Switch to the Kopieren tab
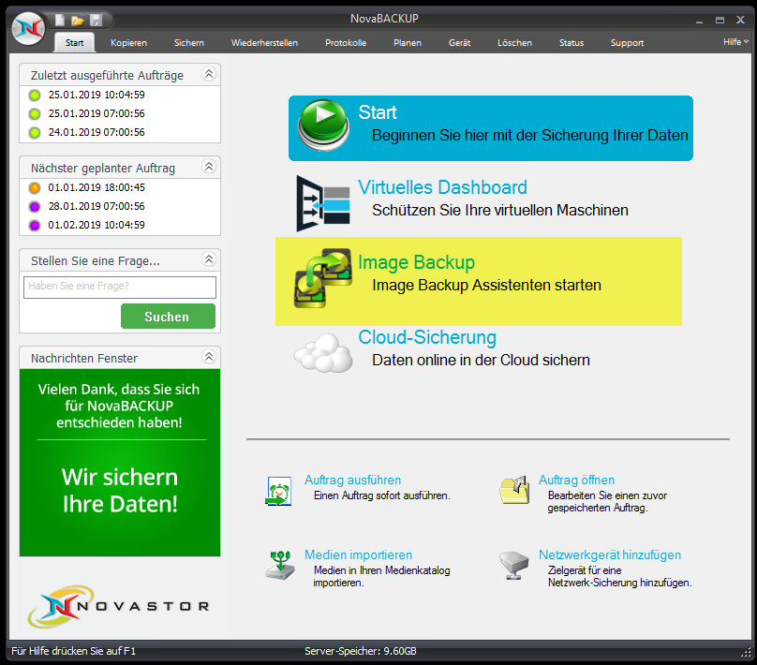This screenshot has height=665, width=757. 128,42
